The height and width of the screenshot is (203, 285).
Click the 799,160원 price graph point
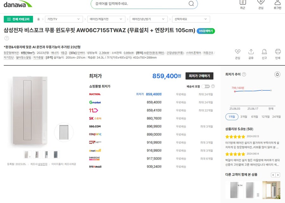point(235,91)
